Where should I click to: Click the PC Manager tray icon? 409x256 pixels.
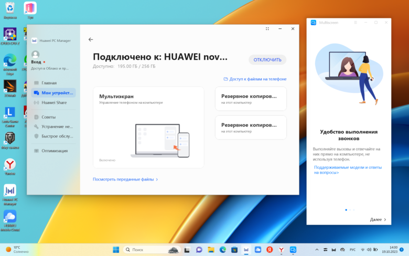pyautogui.click(x=333, y=250)
